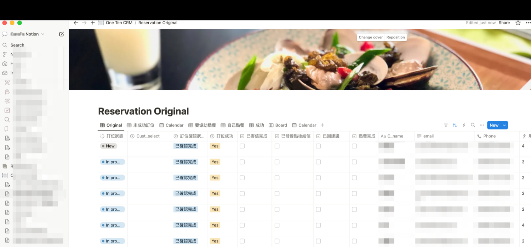Open automations lightning bolt icon
Screen dimensions: 531x247
click(x=464, y=125)
